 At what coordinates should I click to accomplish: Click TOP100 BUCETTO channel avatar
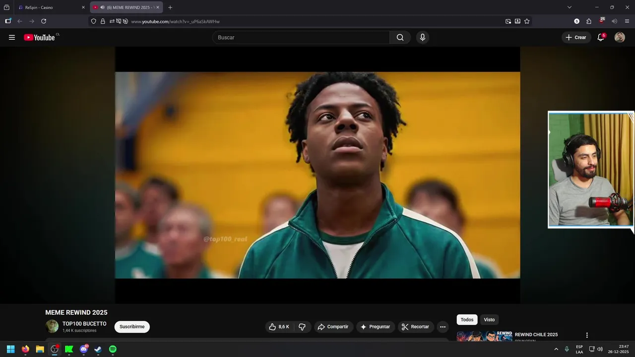pyautogui.click(x=52, y=326)
